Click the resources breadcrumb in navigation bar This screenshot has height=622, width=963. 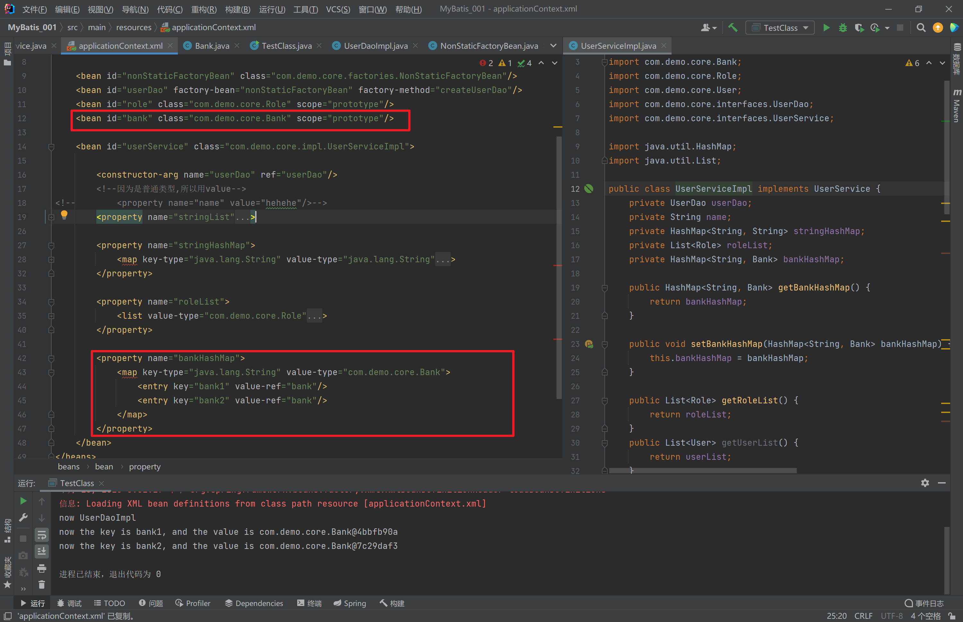pyautogui.click(x=134, y=28)
